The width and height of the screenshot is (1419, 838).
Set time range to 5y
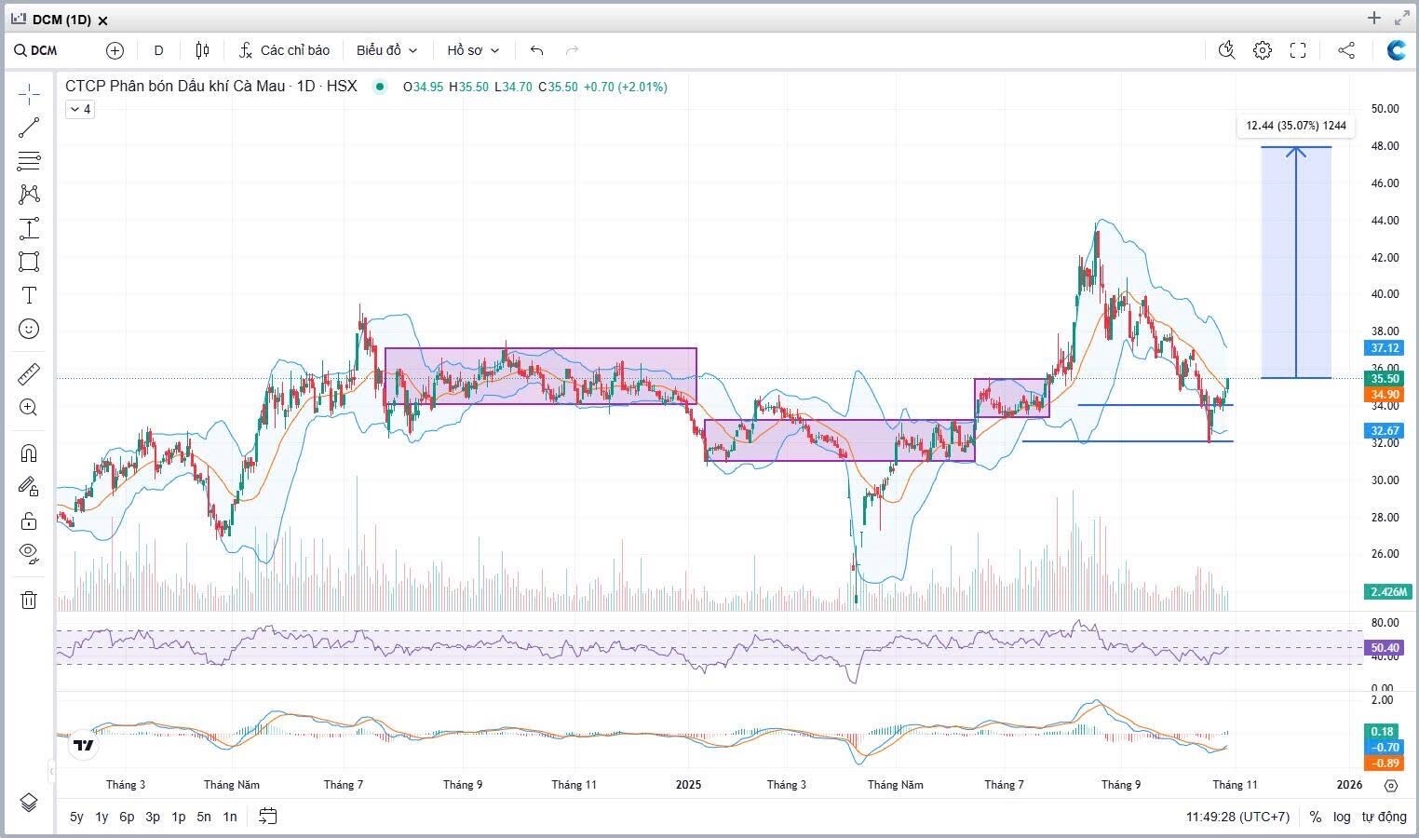point(76,817)
